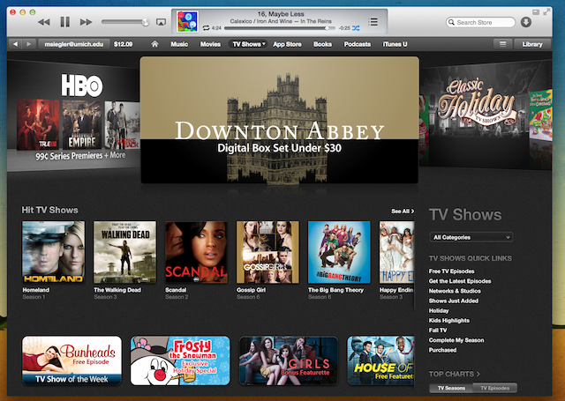Open the Bunheads TV Show of the Week

(72, 360)
